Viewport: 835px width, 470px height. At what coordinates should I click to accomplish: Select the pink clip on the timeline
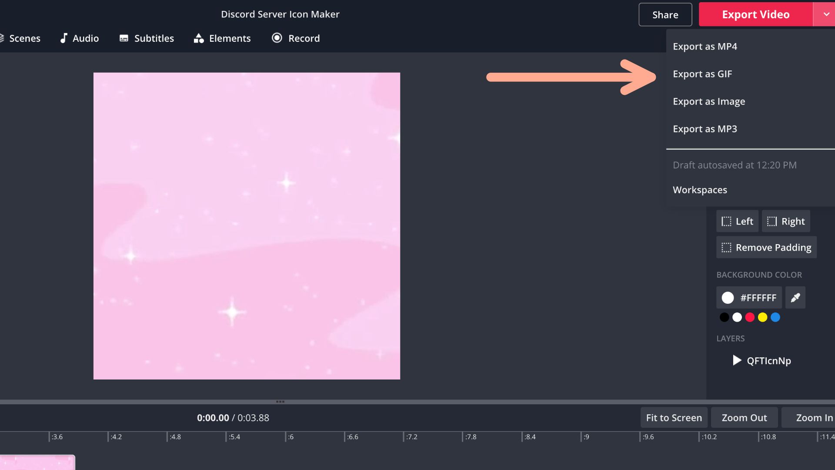coord(37,462)
